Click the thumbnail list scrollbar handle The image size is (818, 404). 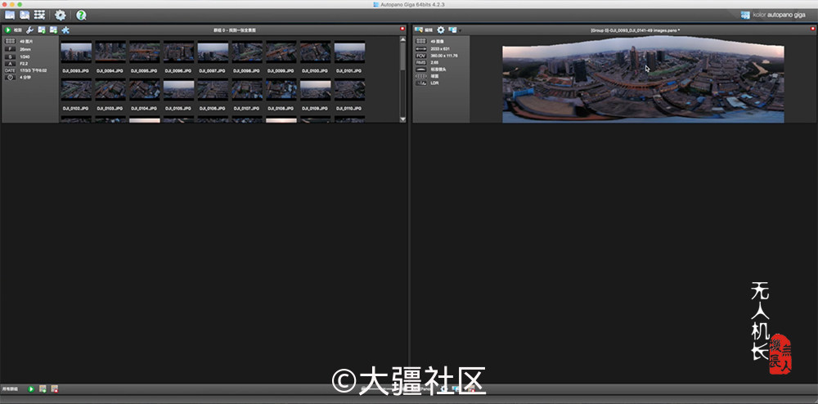(x=402, y=56)
